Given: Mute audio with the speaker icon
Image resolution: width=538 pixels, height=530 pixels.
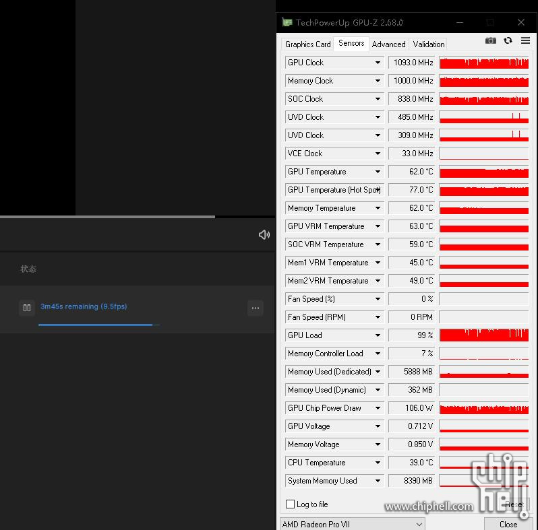Looking at the screenshot, I should [x=264, y=234].
